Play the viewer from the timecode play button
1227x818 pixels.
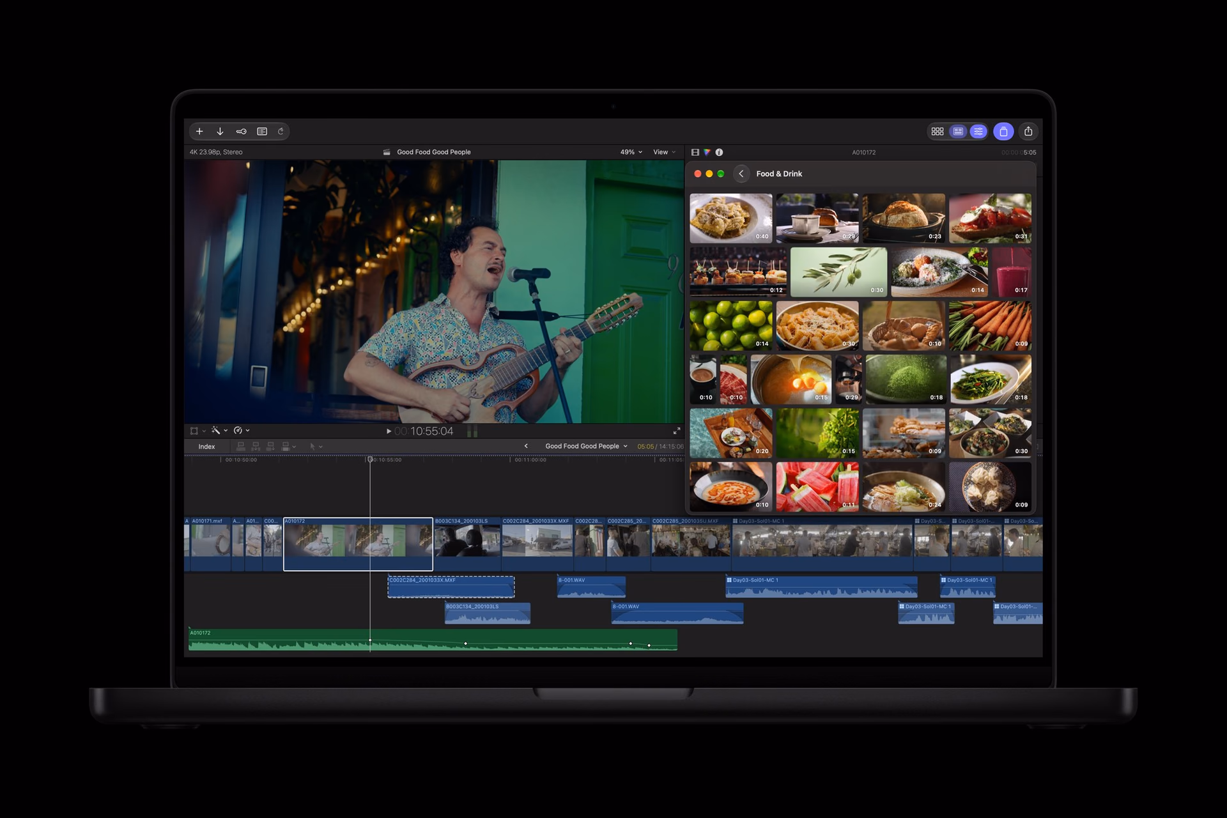coord(389,431)
